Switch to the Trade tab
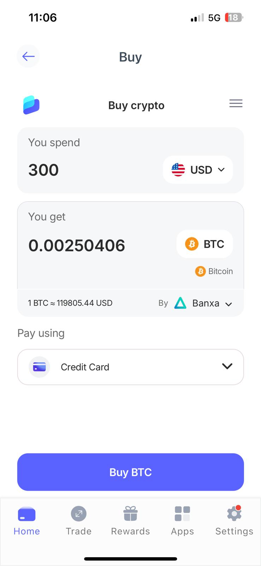The width and height of the screenshot is (261, 566). pos(78,520)
